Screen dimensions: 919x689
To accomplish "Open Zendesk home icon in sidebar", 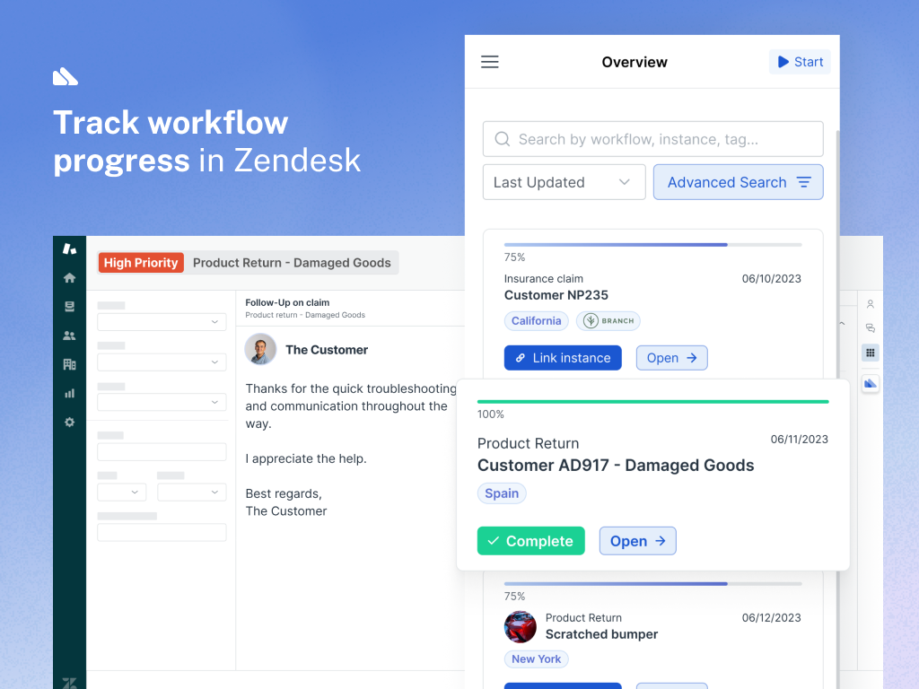I will click(x=69, y=278).
